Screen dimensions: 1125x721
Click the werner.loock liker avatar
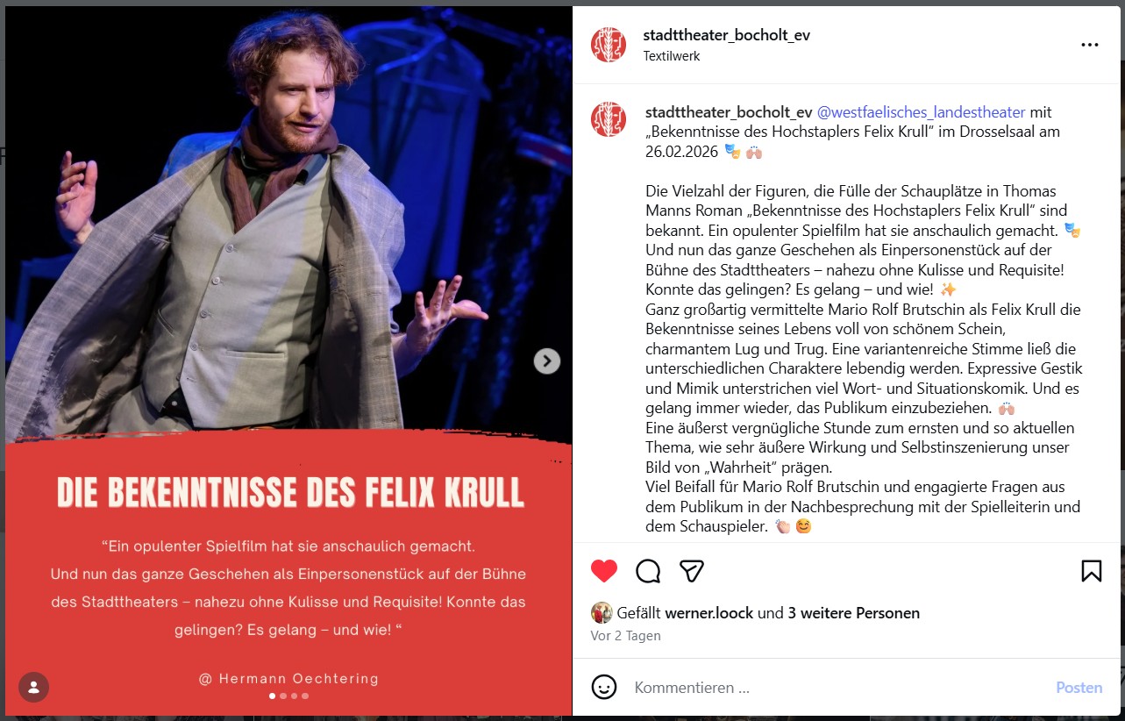(x=602, y=613)
